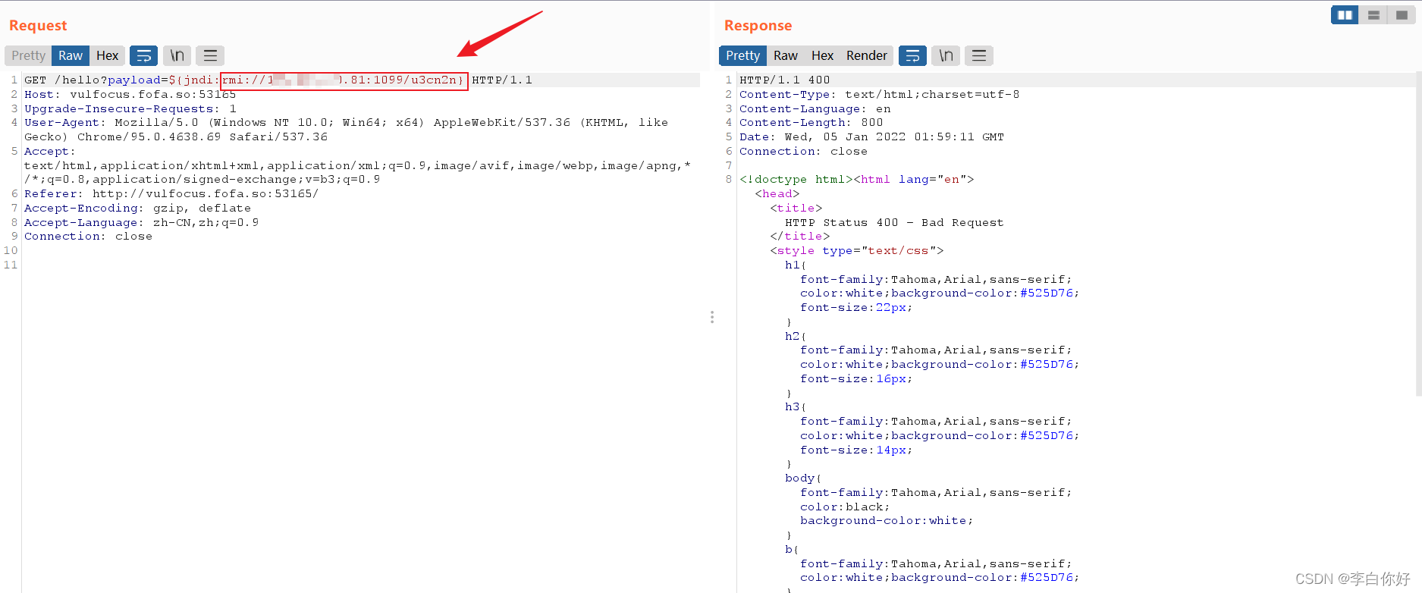Select the Pretty tab in Response panel
The image size is (1422, 593).
pos(742,55)
